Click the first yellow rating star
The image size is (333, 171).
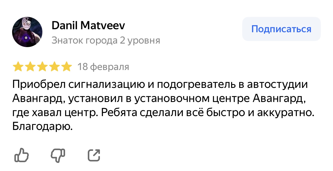(18, 67)
